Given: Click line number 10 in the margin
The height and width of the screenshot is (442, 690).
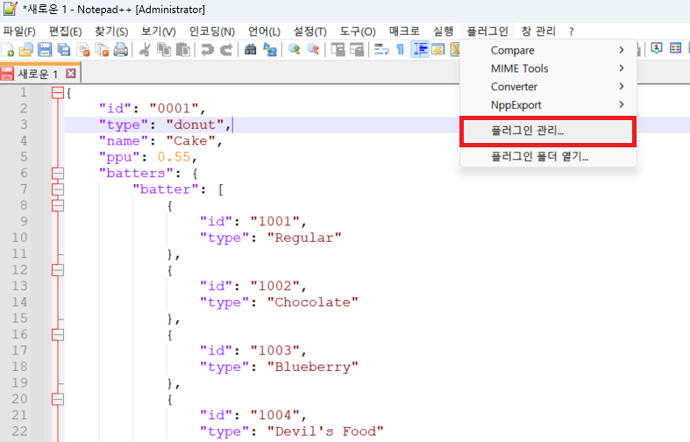Looking at the screenshot, I should (19, 238).
